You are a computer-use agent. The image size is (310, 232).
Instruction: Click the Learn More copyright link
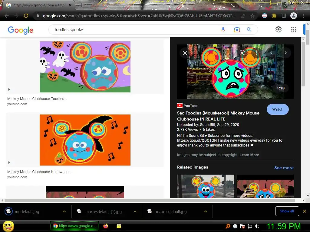click(x=249, y=155)
